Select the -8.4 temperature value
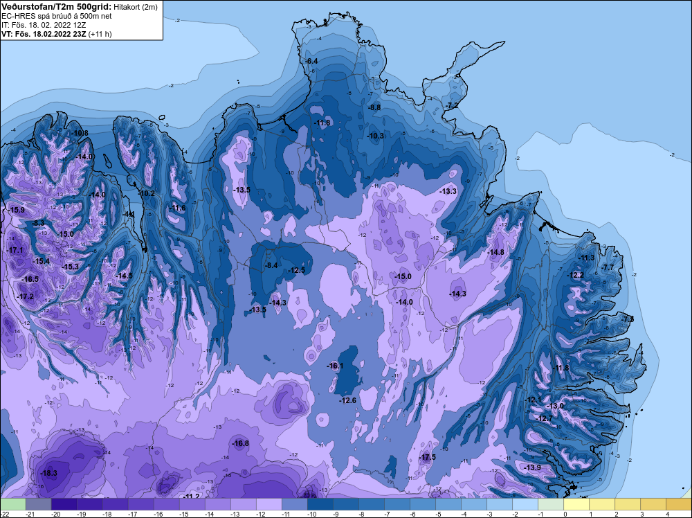 [271, 265]
